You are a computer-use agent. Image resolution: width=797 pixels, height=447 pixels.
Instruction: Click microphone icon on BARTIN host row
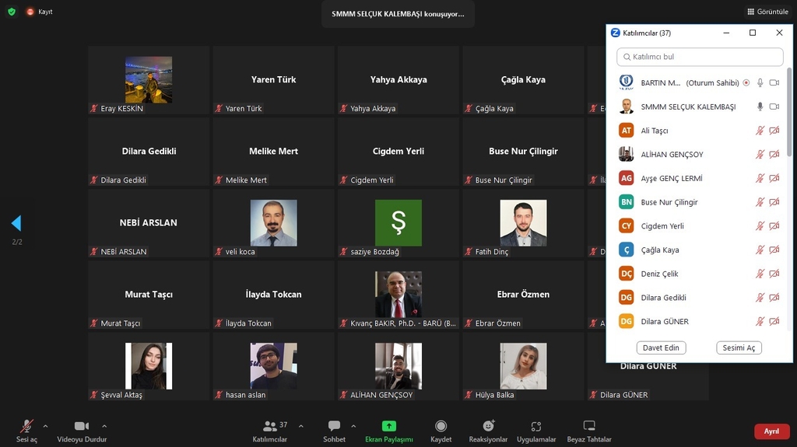(760, 82)
